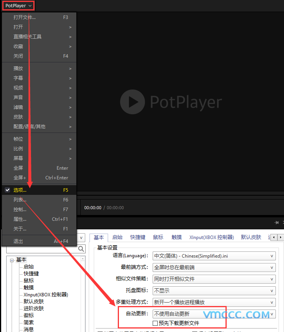
Task: Click the search magnifier icon in options
Action: click(81, 249)
